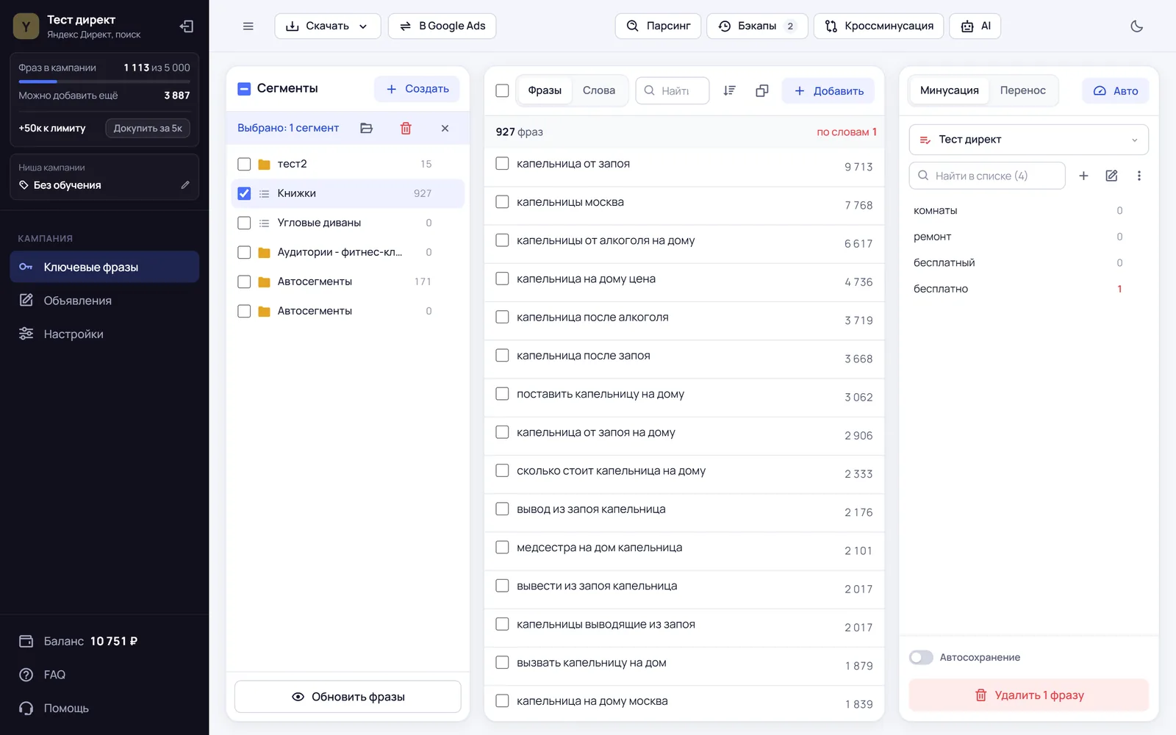Switch to the Перенос tab
The image size is (1176, 735).
1022,90
